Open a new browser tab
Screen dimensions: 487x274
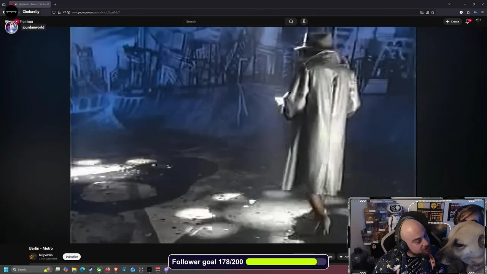pyautogui.click(x=55, y=4)
